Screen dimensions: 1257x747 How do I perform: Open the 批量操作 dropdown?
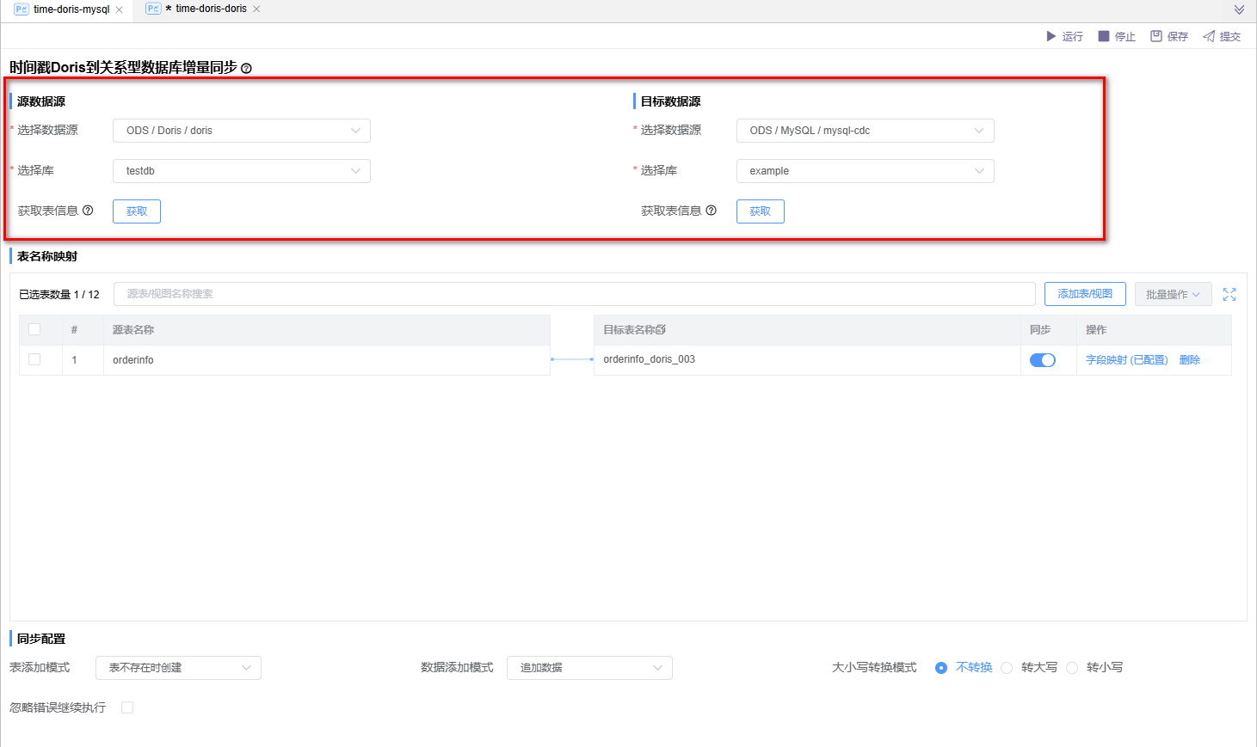coord(1173,293)
